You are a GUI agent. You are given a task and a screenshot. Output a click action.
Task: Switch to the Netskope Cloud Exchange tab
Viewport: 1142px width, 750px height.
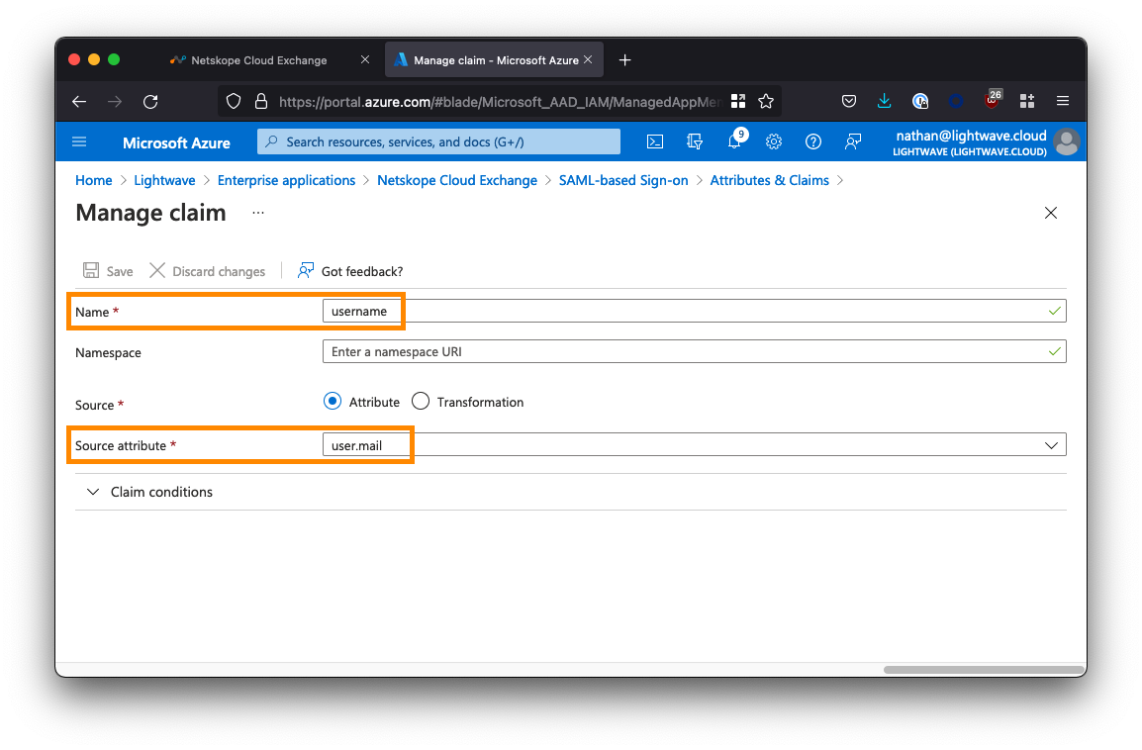pos(259,60)
